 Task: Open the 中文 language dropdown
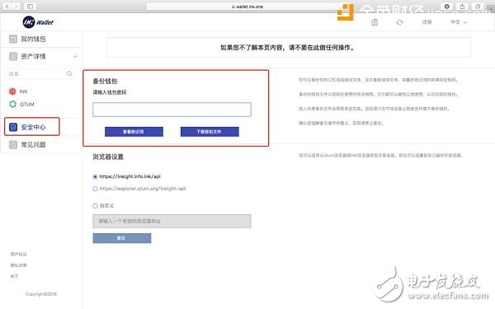tap(459, 22)
